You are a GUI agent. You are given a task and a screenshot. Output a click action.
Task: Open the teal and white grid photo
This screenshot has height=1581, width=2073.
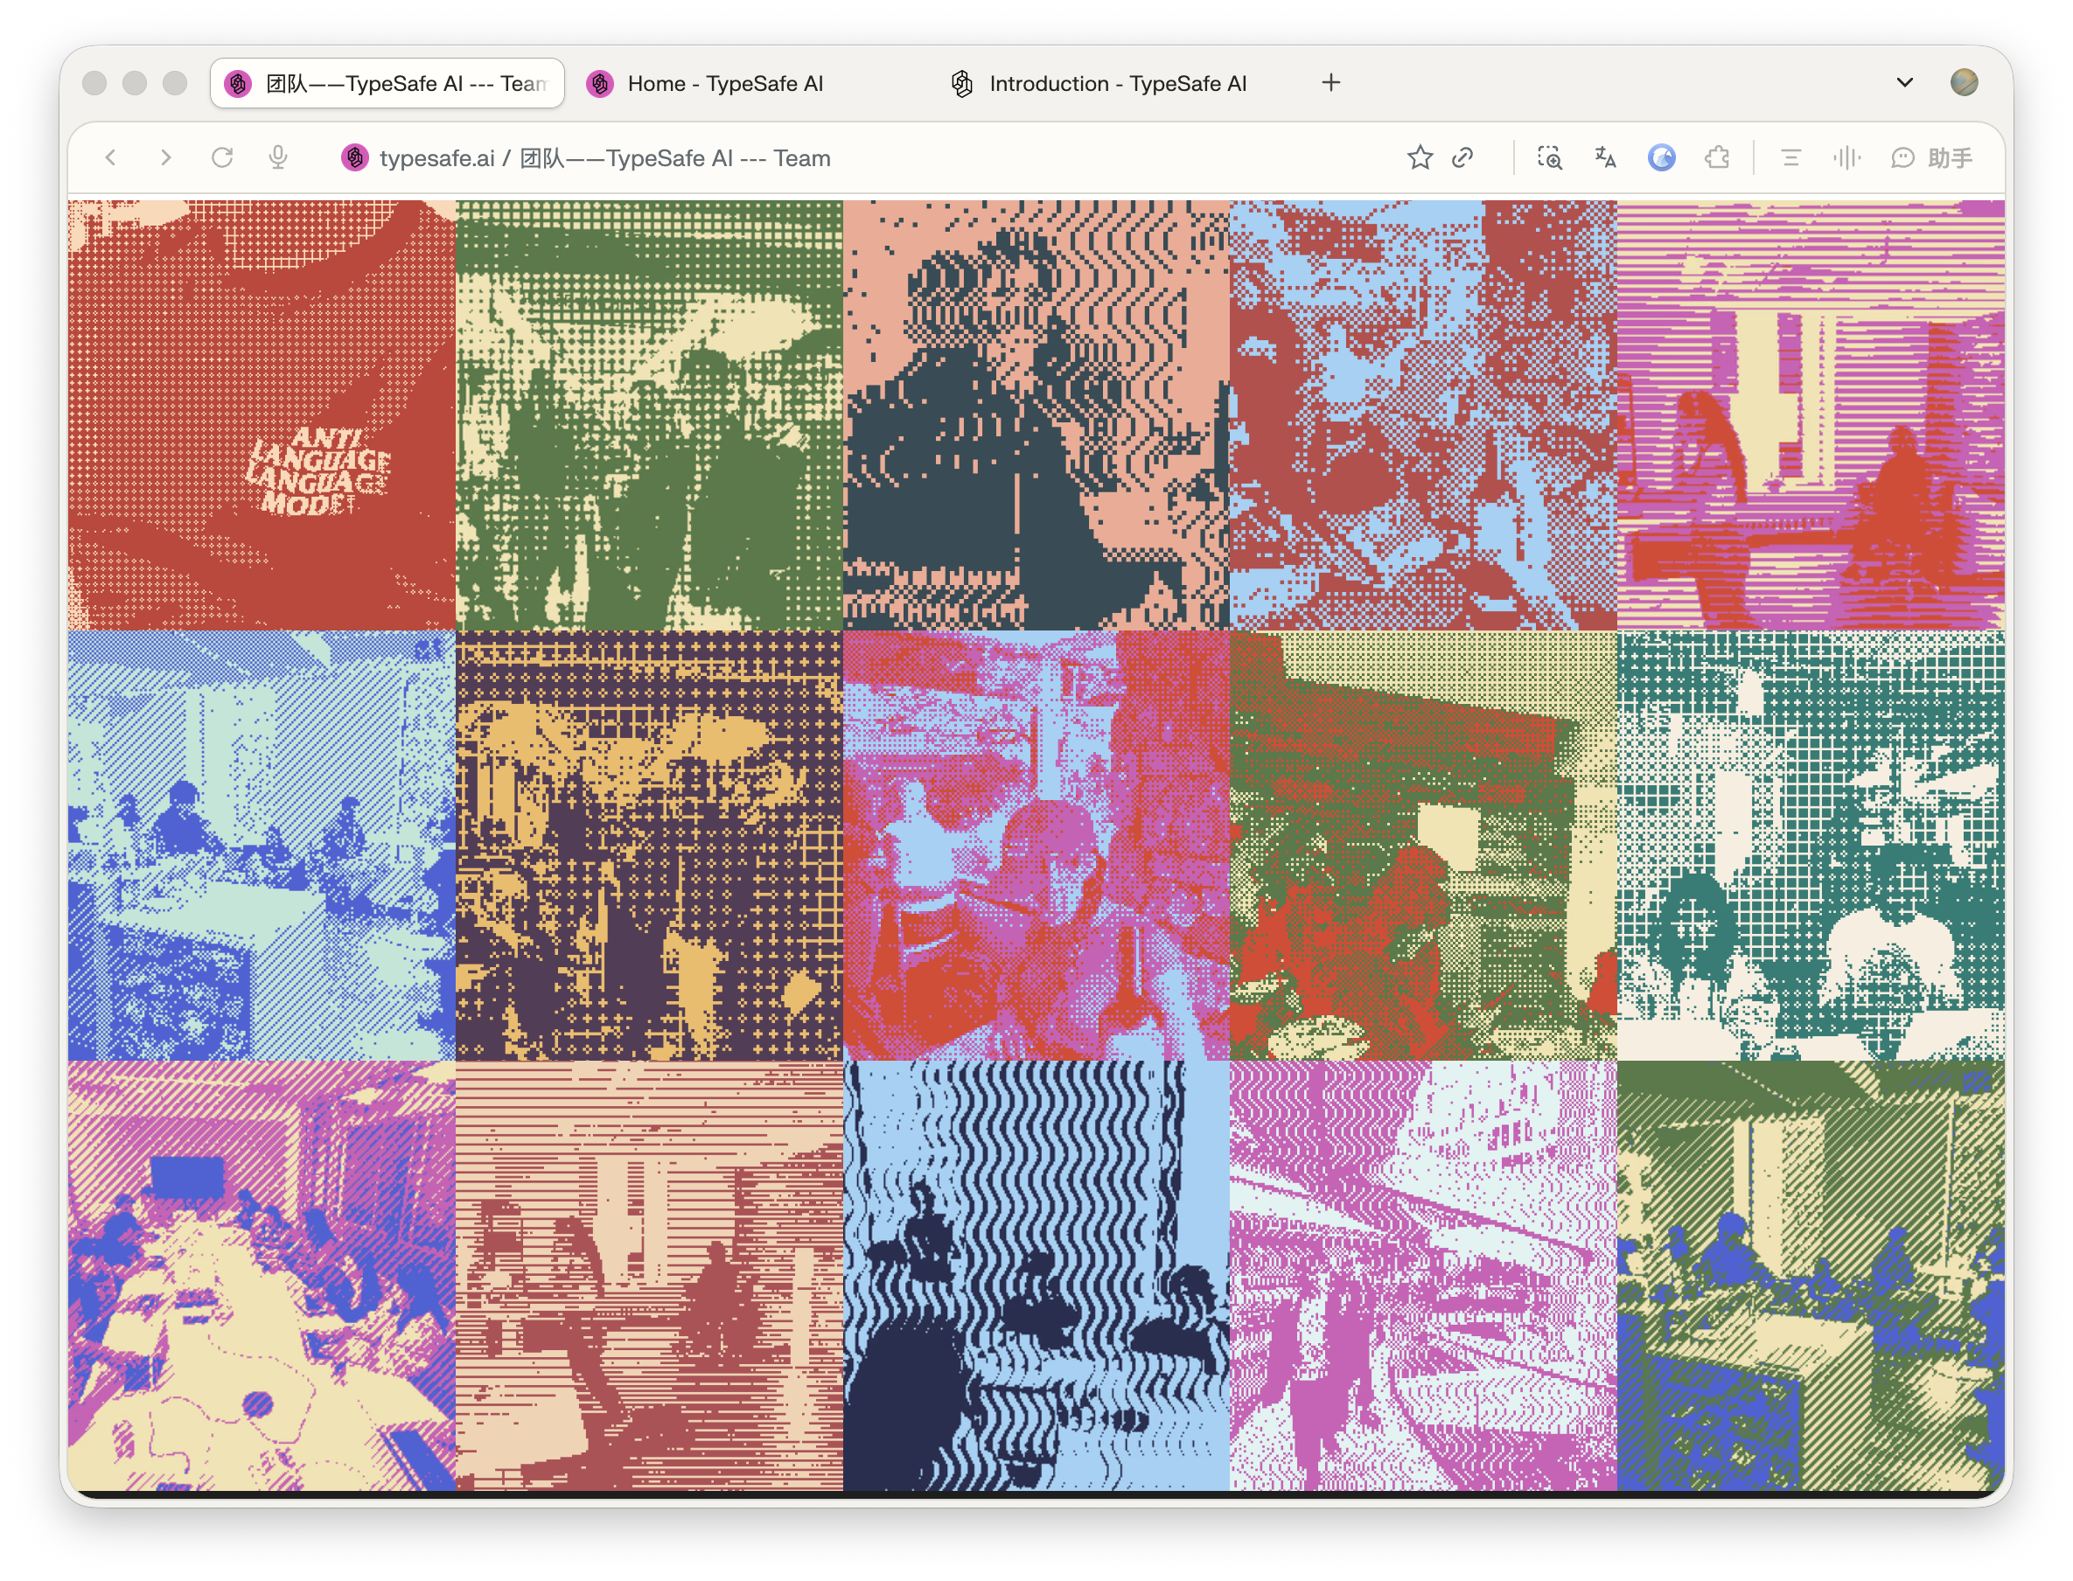[1810, 845]
